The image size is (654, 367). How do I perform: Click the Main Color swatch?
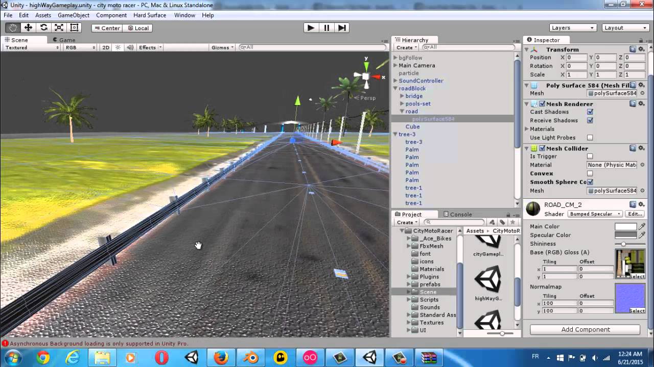click(626, 226)
